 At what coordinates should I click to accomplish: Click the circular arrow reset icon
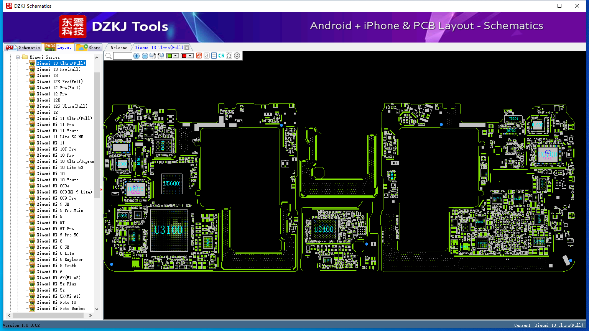(237, 56)
